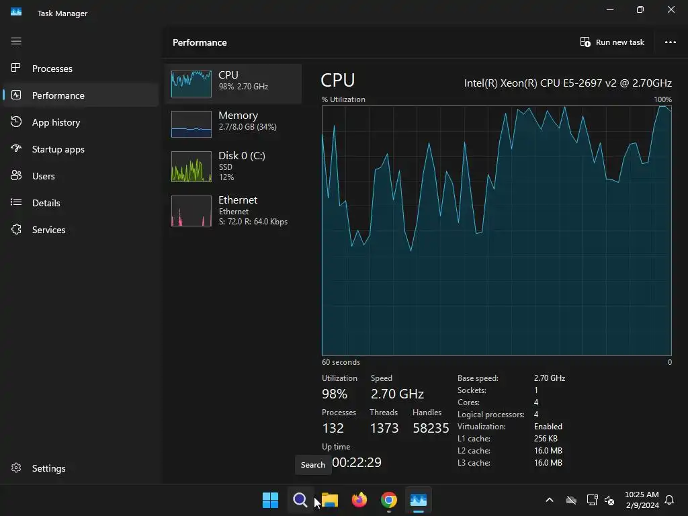Click the Services puzzle icon

pyautogui.click(x=16, y=229)
